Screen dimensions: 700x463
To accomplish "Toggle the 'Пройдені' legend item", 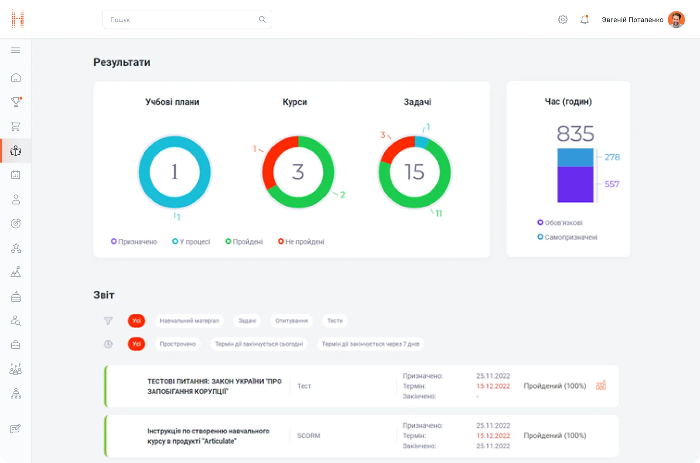I will coord(244,242).
